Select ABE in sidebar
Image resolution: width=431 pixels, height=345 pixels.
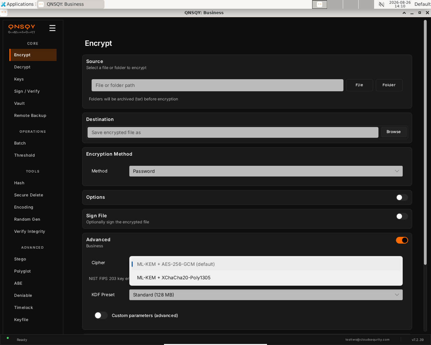coord(33,283)
